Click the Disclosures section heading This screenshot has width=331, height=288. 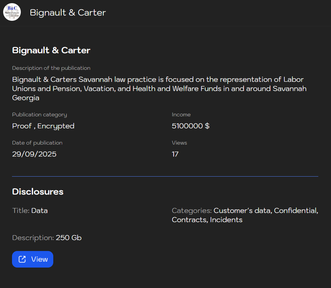(x=38, y=192)
